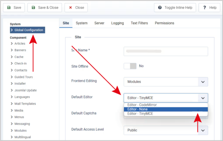Click the Save button

click(14, 7)
